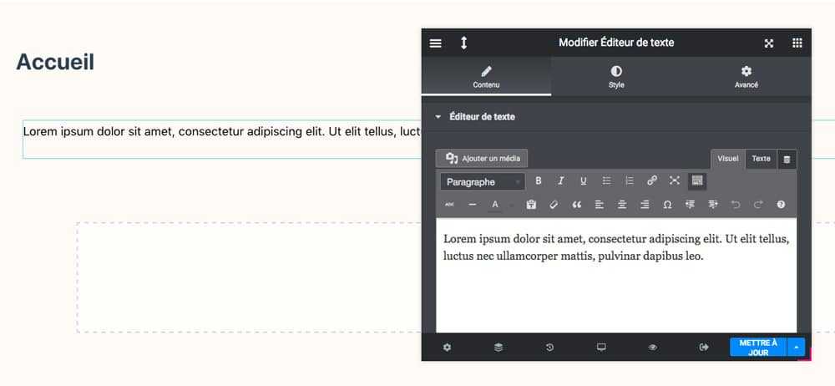Click the widgets grid icon
The image size is (835, 386).
(x=797, y=43)
